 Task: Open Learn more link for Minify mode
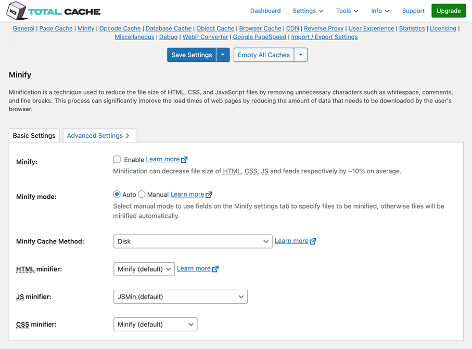(x=187, y=195)
